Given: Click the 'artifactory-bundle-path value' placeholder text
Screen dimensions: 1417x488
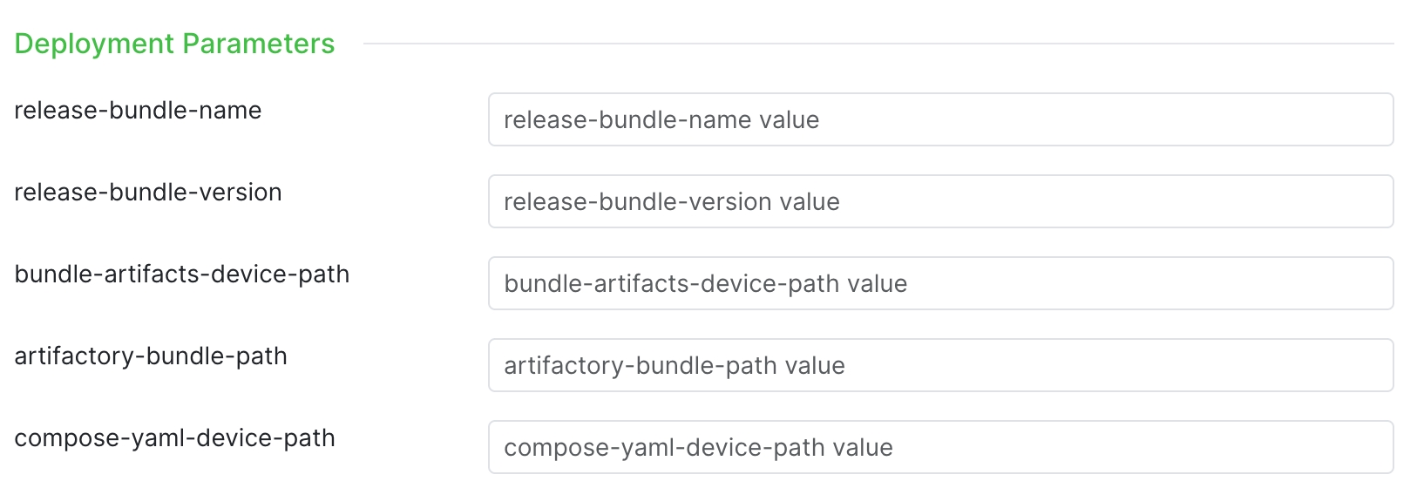Looking at the screenshot, I should coord(675,366).
